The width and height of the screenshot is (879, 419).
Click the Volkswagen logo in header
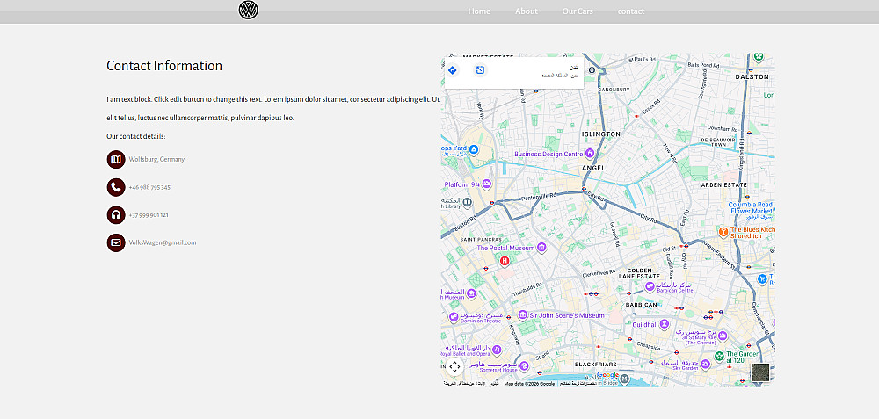[249, 10]
